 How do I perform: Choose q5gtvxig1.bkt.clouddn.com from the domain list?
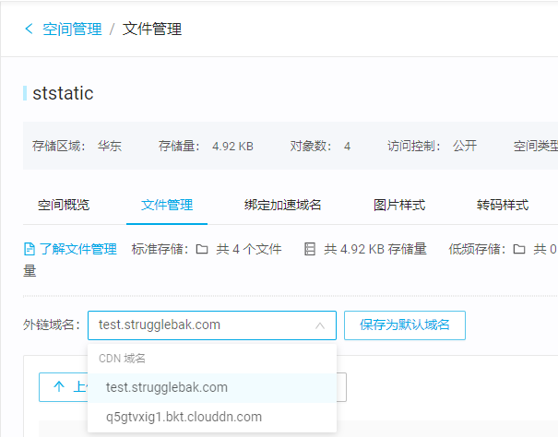[x=184, y=417]
